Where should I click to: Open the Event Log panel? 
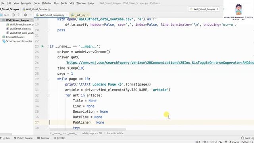pyautogui.click(x=247, y=138)
